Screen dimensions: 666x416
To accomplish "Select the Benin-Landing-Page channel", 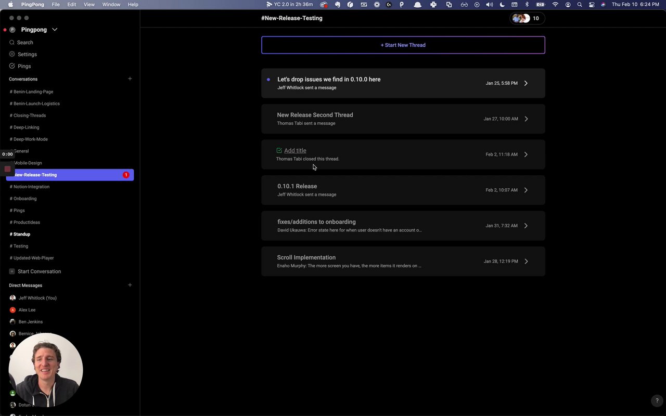I will (31, 92).
